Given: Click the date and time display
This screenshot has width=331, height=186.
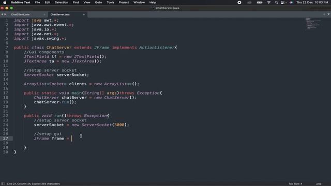Looking at the screenshot, I should pyautogui.click(x=312, y=3).
